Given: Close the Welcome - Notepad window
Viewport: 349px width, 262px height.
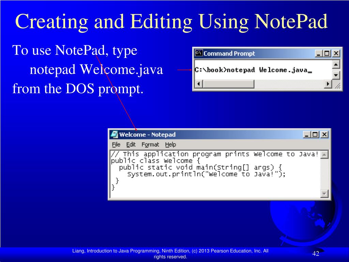Looking at the screenshot, I should coord(324,134).
